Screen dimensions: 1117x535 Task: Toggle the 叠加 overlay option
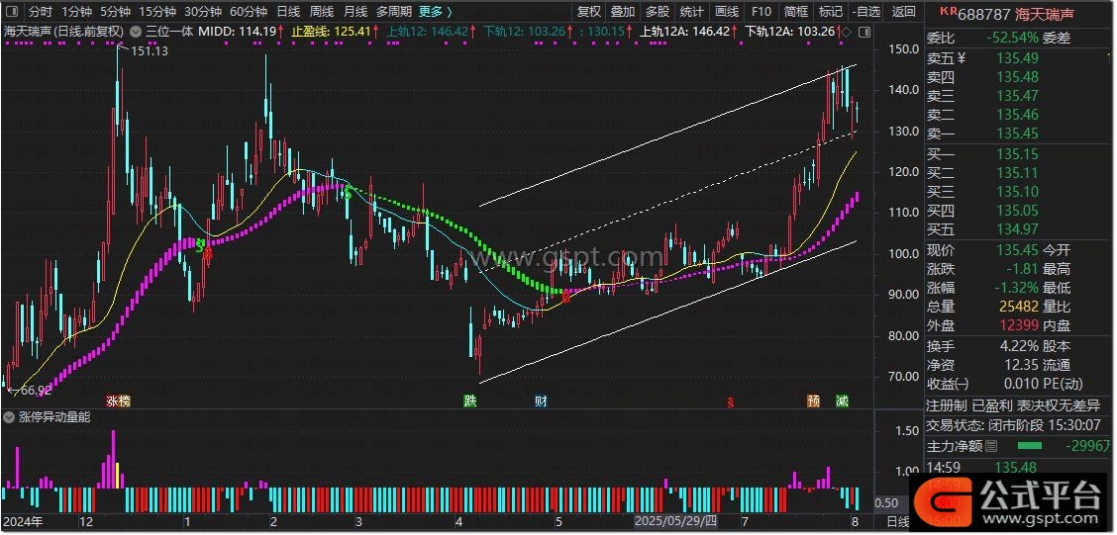[x=622, y=12]
